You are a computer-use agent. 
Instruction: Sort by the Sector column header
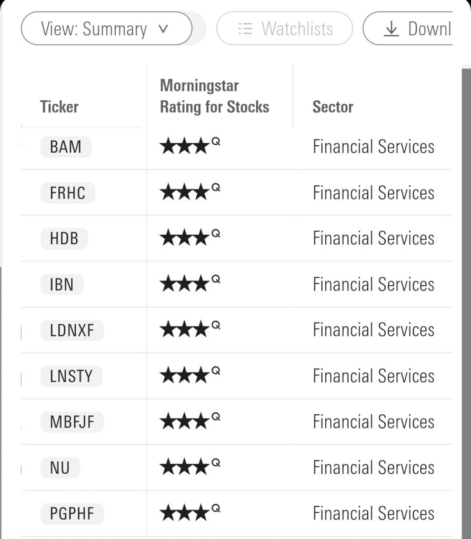[x=333, y=106]
